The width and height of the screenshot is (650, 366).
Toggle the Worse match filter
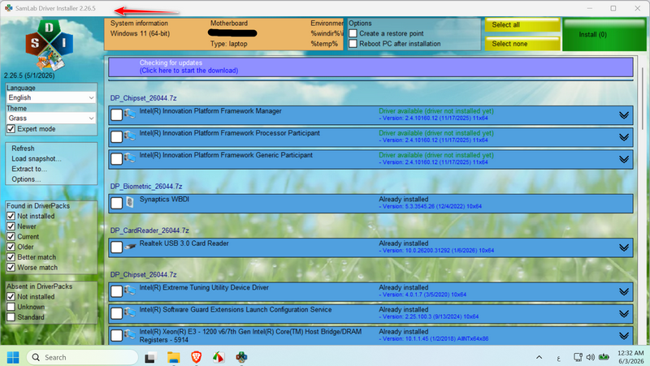11,268
